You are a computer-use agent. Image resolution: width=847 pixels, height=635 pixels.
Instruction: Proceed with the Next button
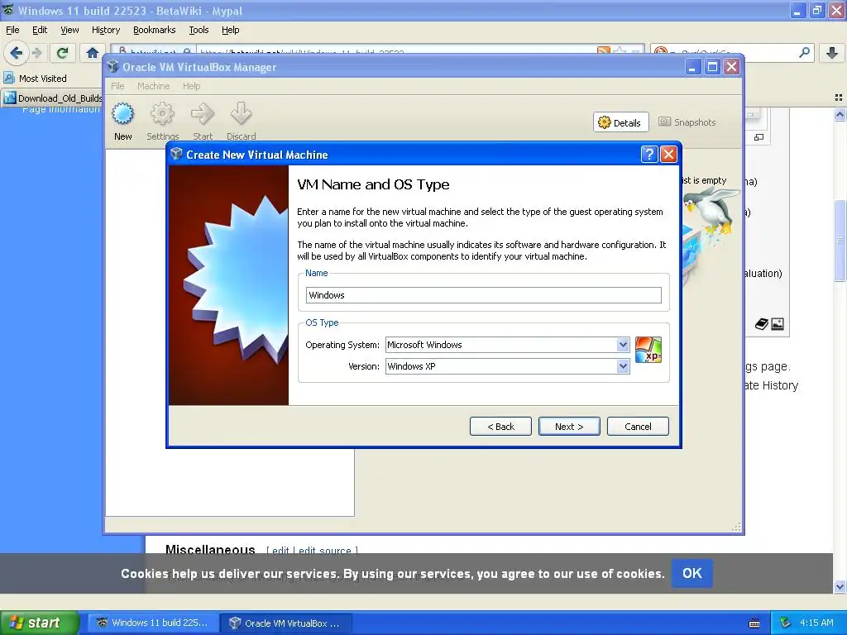569,427
